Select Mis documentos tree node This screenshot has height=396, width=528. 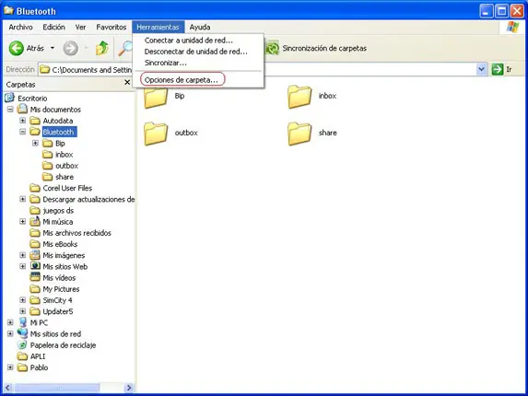point(55,110)
